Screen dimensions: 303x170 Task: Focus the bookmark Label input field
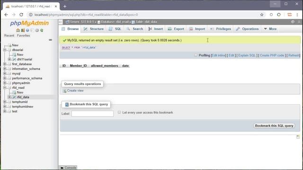click(x=92, y=113)
